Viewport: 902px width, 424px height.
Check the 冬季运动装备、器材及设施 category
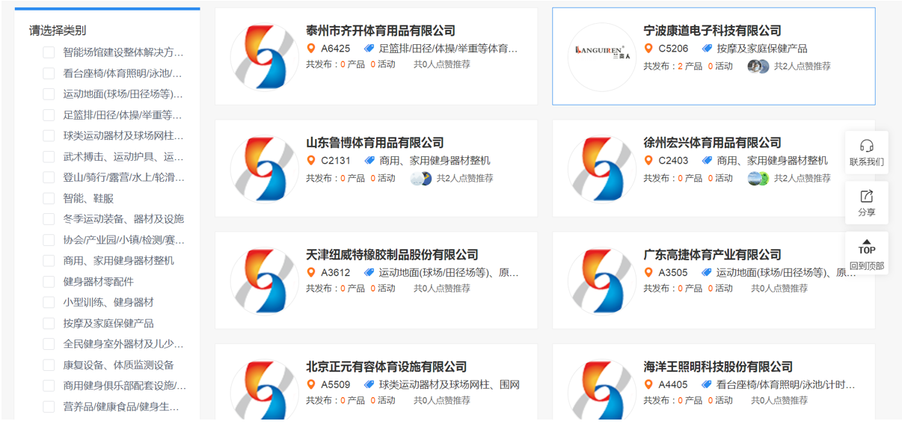[49, 219]
